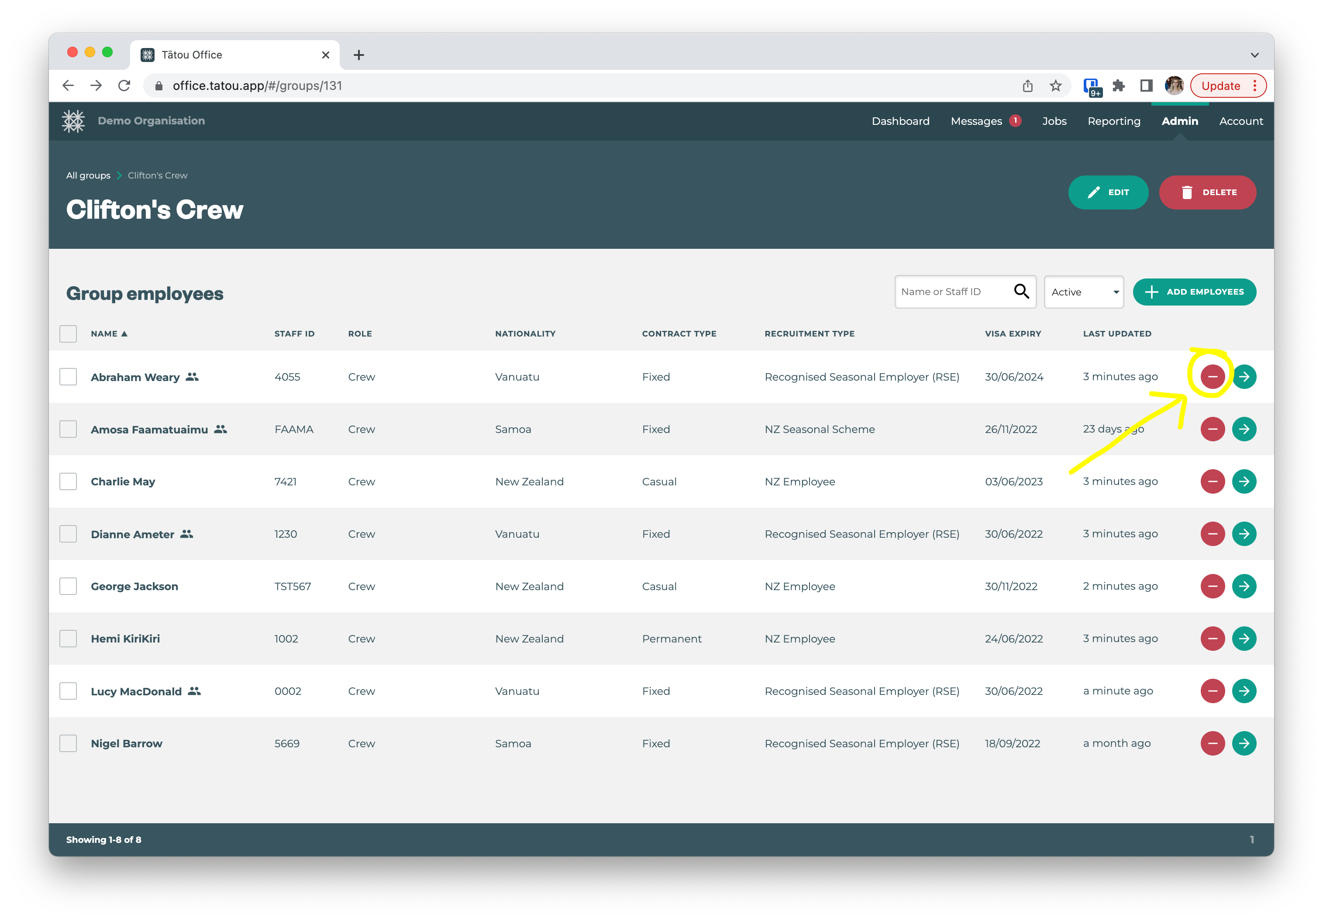Click the bookmark star in address bar
1323x921 pixels.
1055,86
